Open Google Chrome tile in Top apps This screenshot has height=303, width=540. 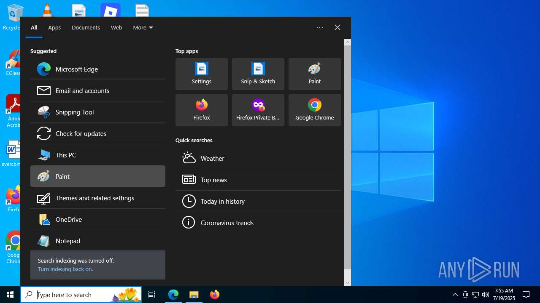tap(315, 110)
